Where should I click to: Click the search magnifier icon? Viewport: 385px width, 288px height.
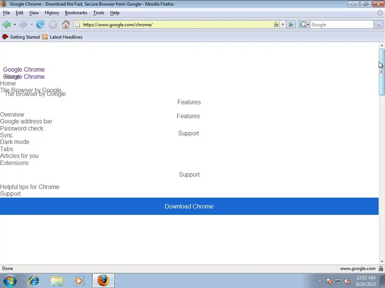(378, 24)
